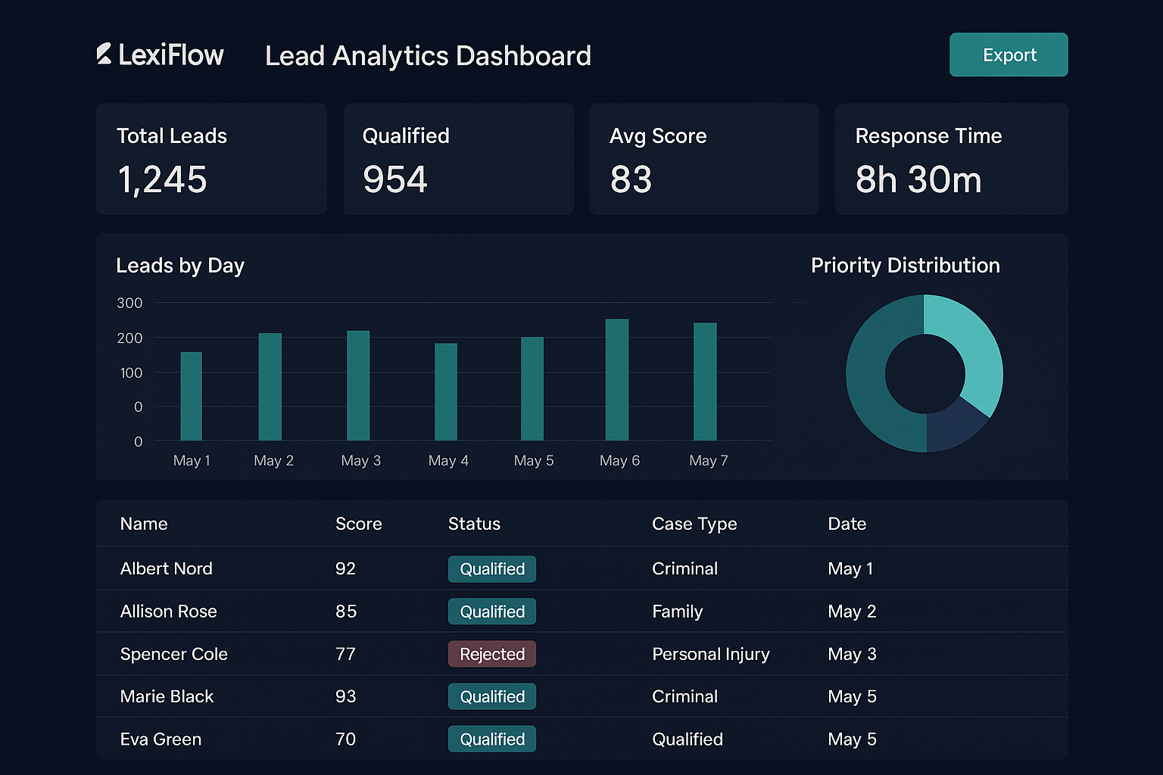Screen dimensions: 1163x775
Task: Open the Allison Rose lead row
Action: [581, 611]
